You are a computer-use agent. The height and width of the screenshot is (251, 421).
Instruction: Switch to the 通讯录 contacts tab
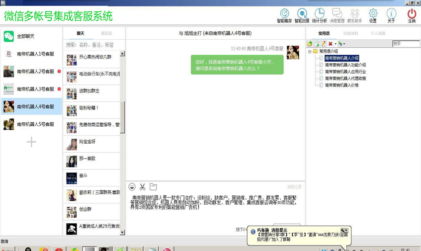[106, 33]
